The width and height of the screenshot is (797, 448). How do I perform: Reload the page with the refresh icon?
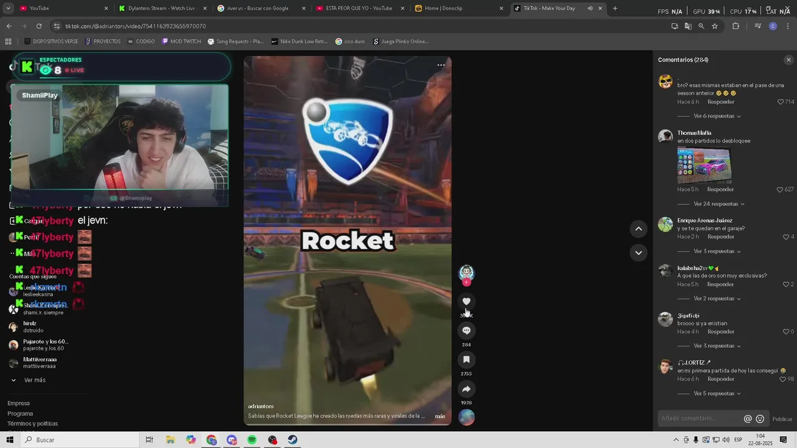[39, 26]
